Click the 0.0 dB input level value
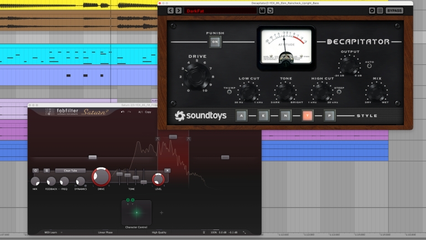426x240 pixels. pyautogui.click(x=222, y=232)
